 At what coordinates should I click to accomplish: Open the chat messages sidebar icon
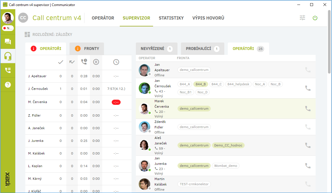[8, 41]
